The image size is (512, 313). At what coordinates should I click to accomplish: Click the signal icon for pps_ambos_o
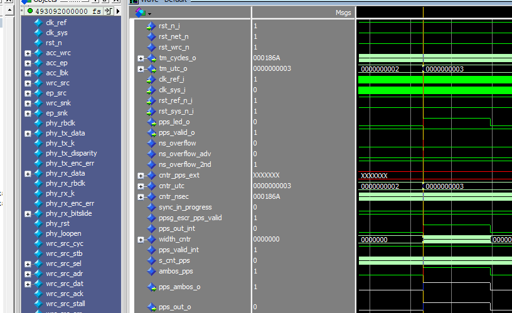(x=151, y=287)
